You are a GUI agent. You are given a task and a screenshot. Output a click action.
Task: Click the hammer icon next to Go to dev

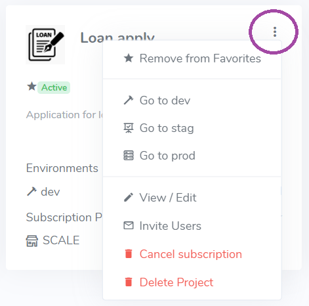pyautogui.click(x=129, y=100)
